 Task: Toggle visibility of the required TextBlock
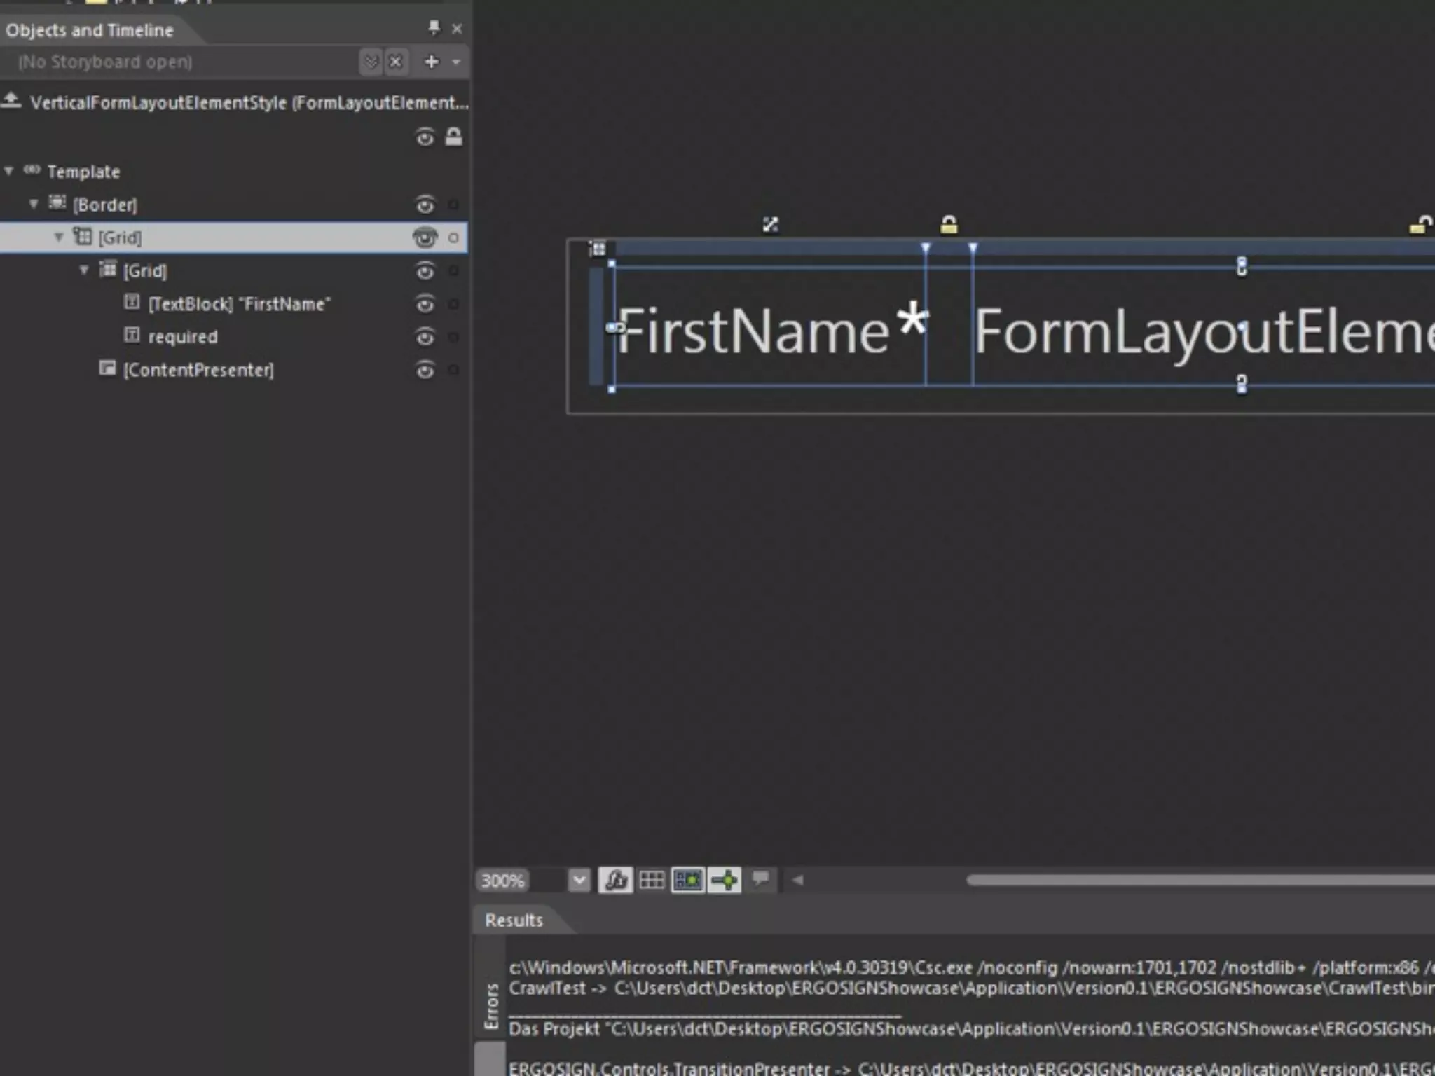click(x=425, y=337)
